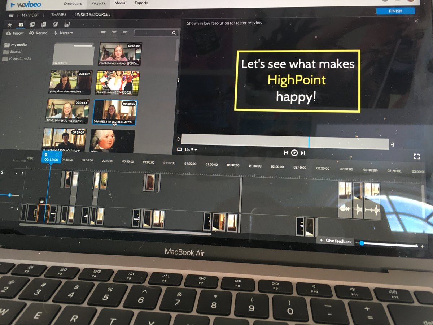
Task: Adjust the track volume slider
Action: coord(9,195)
